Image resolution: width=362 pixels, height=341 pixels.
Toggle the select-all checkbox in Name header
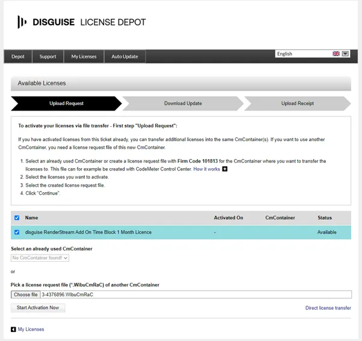tap(17, 218)
